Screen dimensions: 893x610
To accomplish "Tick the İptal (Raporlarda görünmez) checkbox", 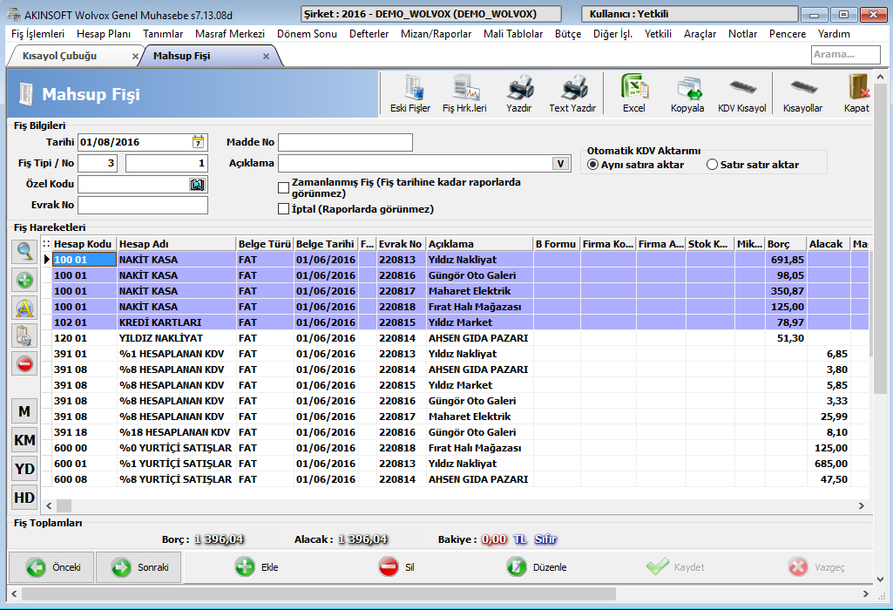I will [283, 209].
